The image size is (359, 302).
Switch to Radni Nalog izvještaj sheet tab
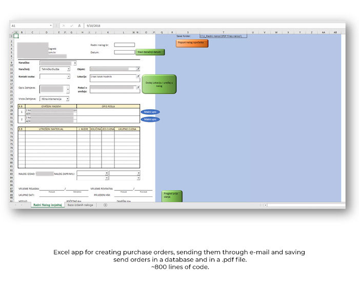(x=48, y=205)
